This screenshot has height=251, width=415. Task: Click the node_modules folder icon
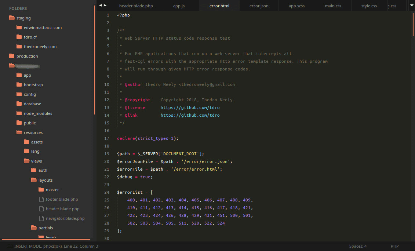pos(19,113)
